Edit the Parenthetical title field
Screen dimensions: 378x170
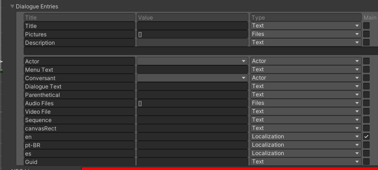80,95
